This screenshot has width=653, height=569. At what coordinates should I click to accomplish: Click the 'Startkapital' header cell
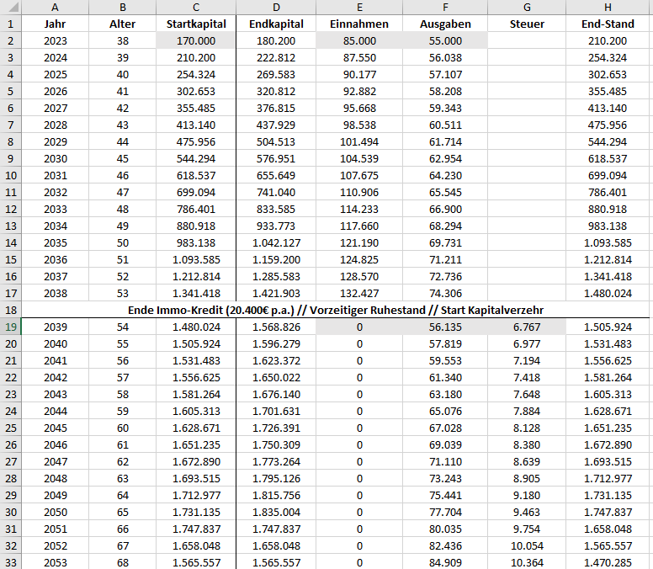pos(196,24)
